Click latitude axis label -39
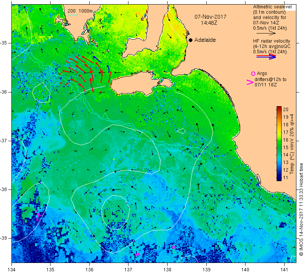Image resolution: width=304 pixels, height=274 pixels. (3, 238)
